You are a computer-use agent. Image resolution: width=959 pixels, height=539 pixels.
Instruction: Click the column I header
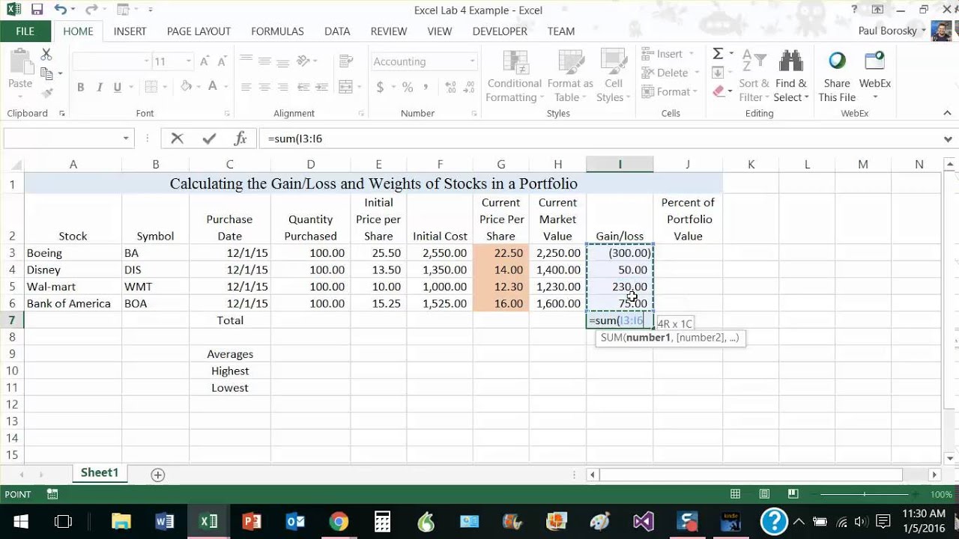tap(620, 164)
